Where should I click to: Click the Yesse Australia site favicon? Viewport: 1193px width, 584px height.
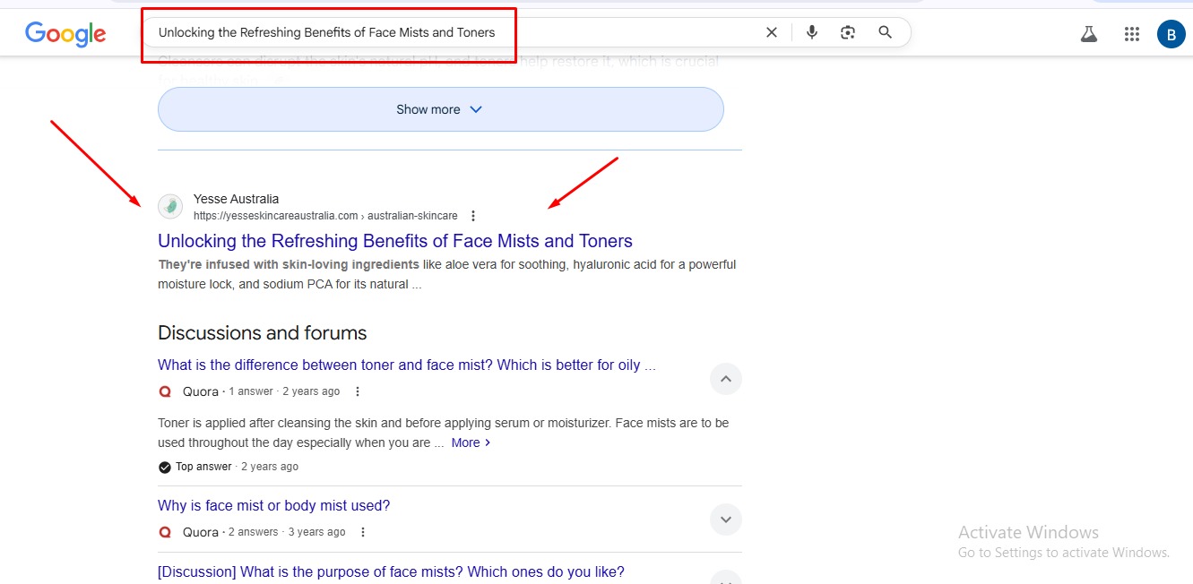pyautogui.click(x=170, y=207)
